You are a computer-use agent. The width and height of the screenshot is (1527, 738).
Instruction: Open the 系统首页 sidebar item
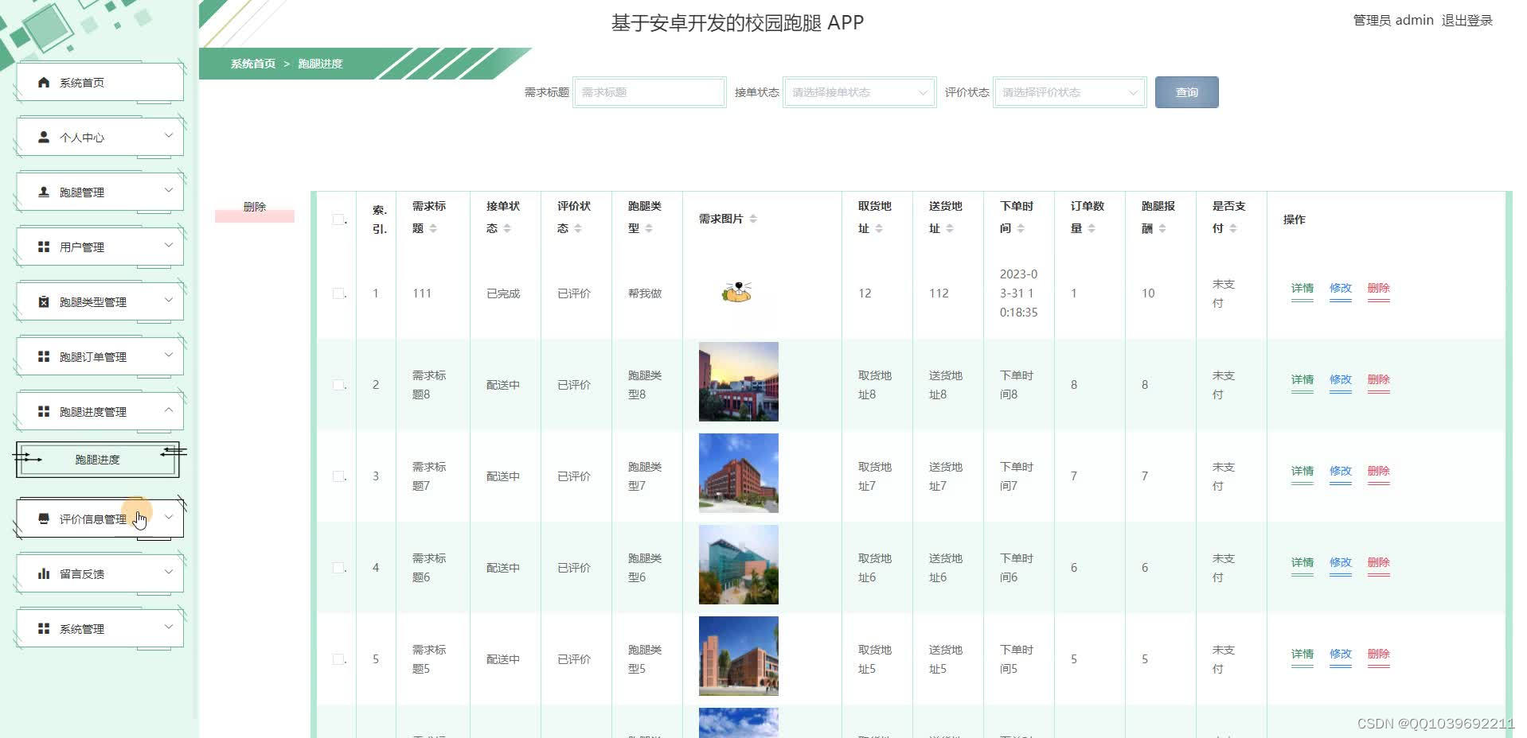pyautogui.click(x=100, y=82)
